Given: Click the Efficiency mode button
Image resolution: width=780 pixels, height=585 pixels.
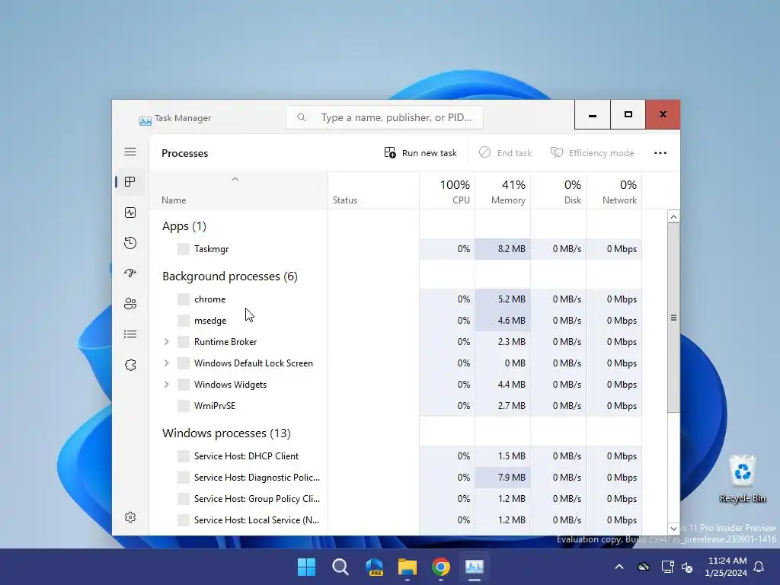Looking at the screenshot, I should click(592, 152).
